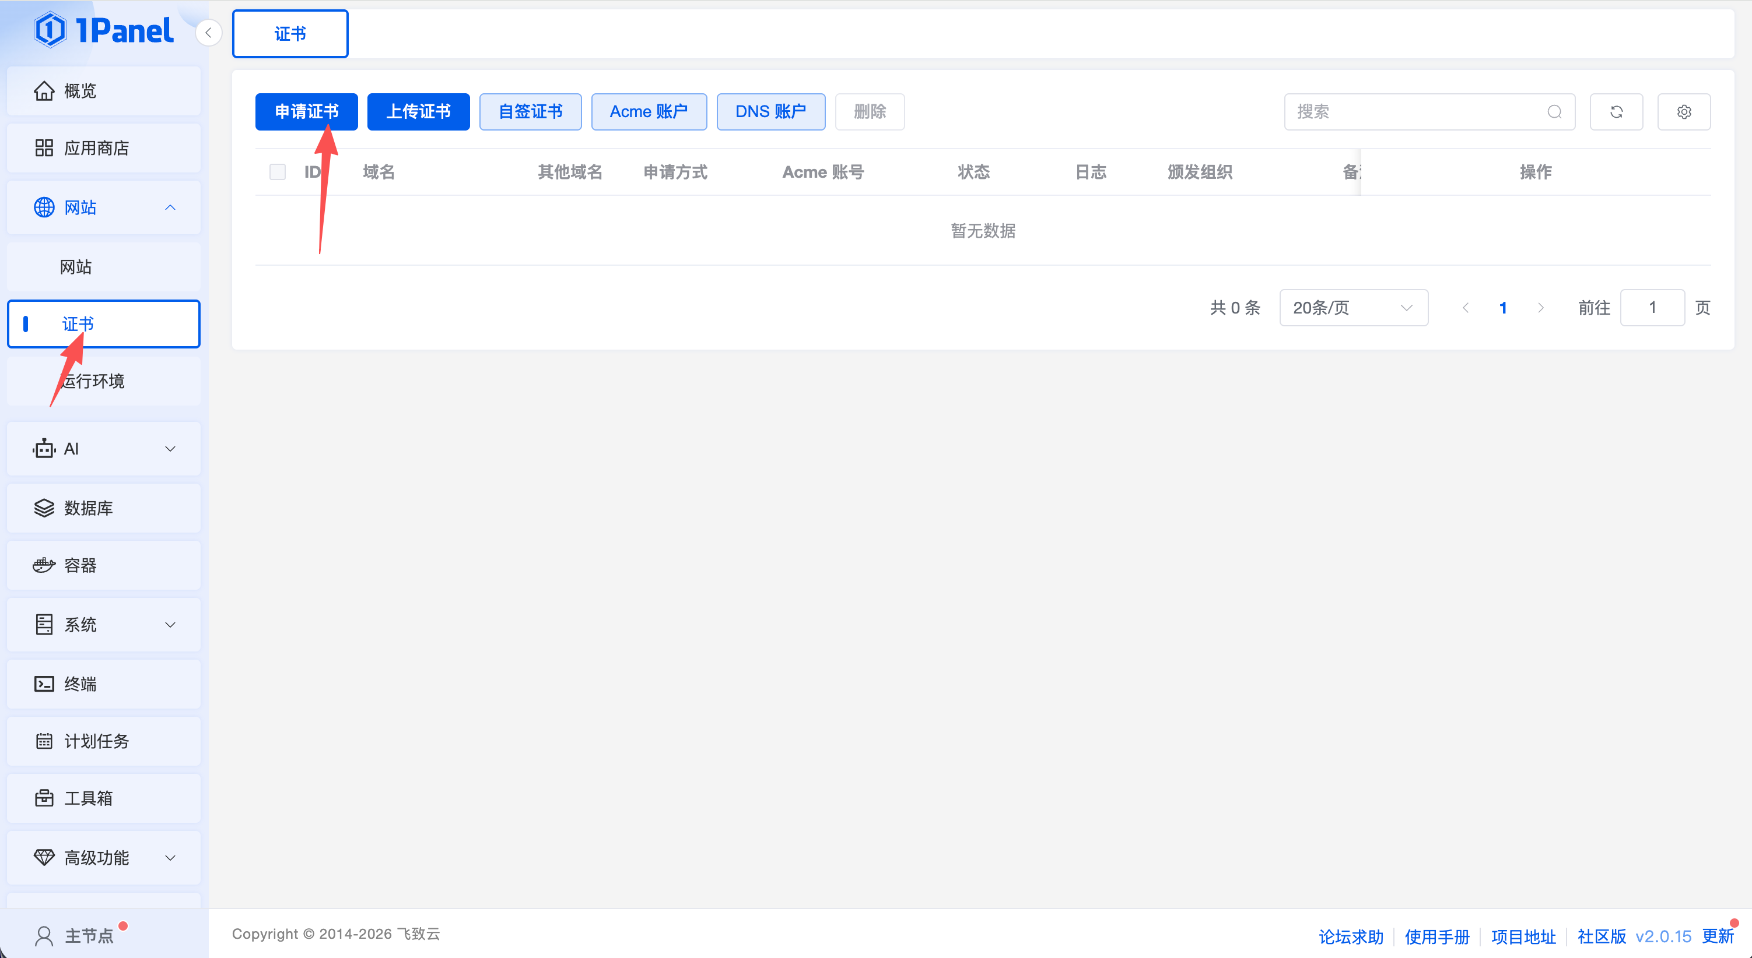Open the 论坛求助 forum link

pos(1351,936)
